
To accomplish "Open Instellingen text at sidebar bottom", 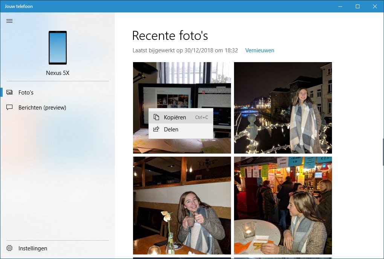I will (33, 248).
